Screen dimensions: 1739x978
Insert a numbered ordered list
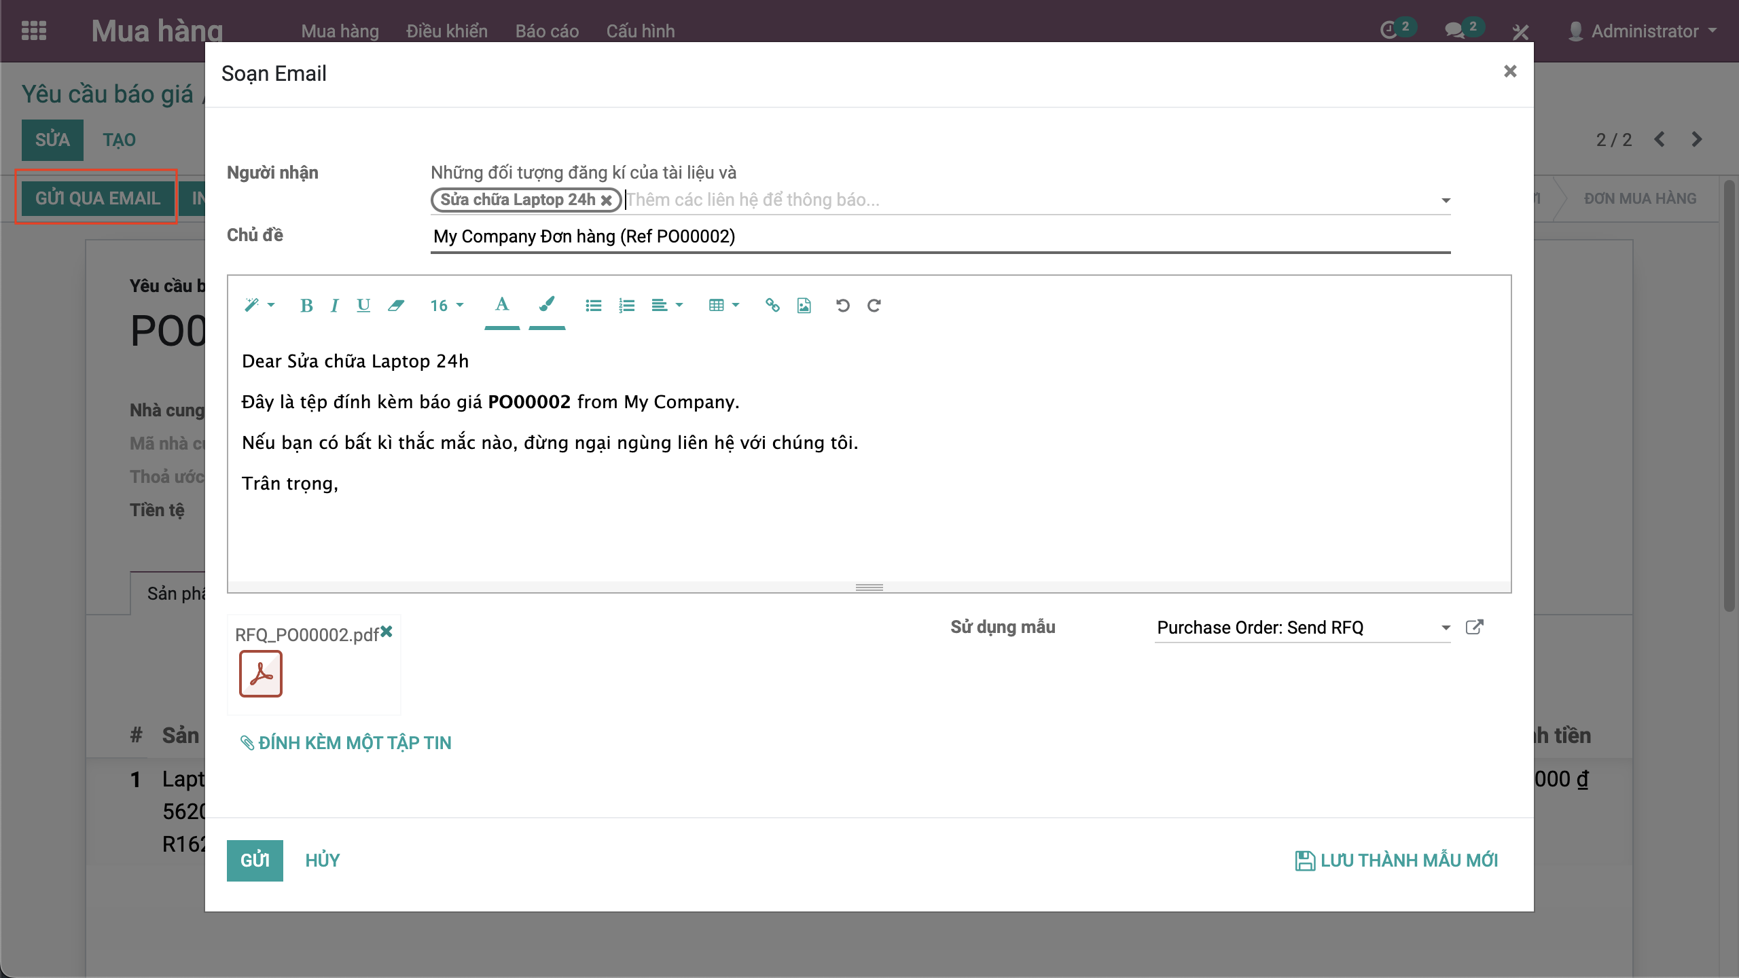626,306
